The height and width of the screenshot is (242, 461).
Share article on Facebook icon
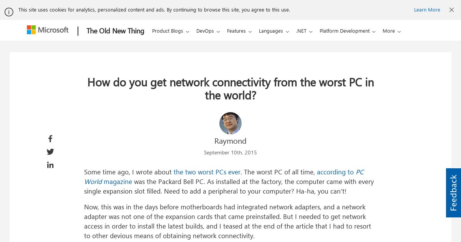(50, 139)
